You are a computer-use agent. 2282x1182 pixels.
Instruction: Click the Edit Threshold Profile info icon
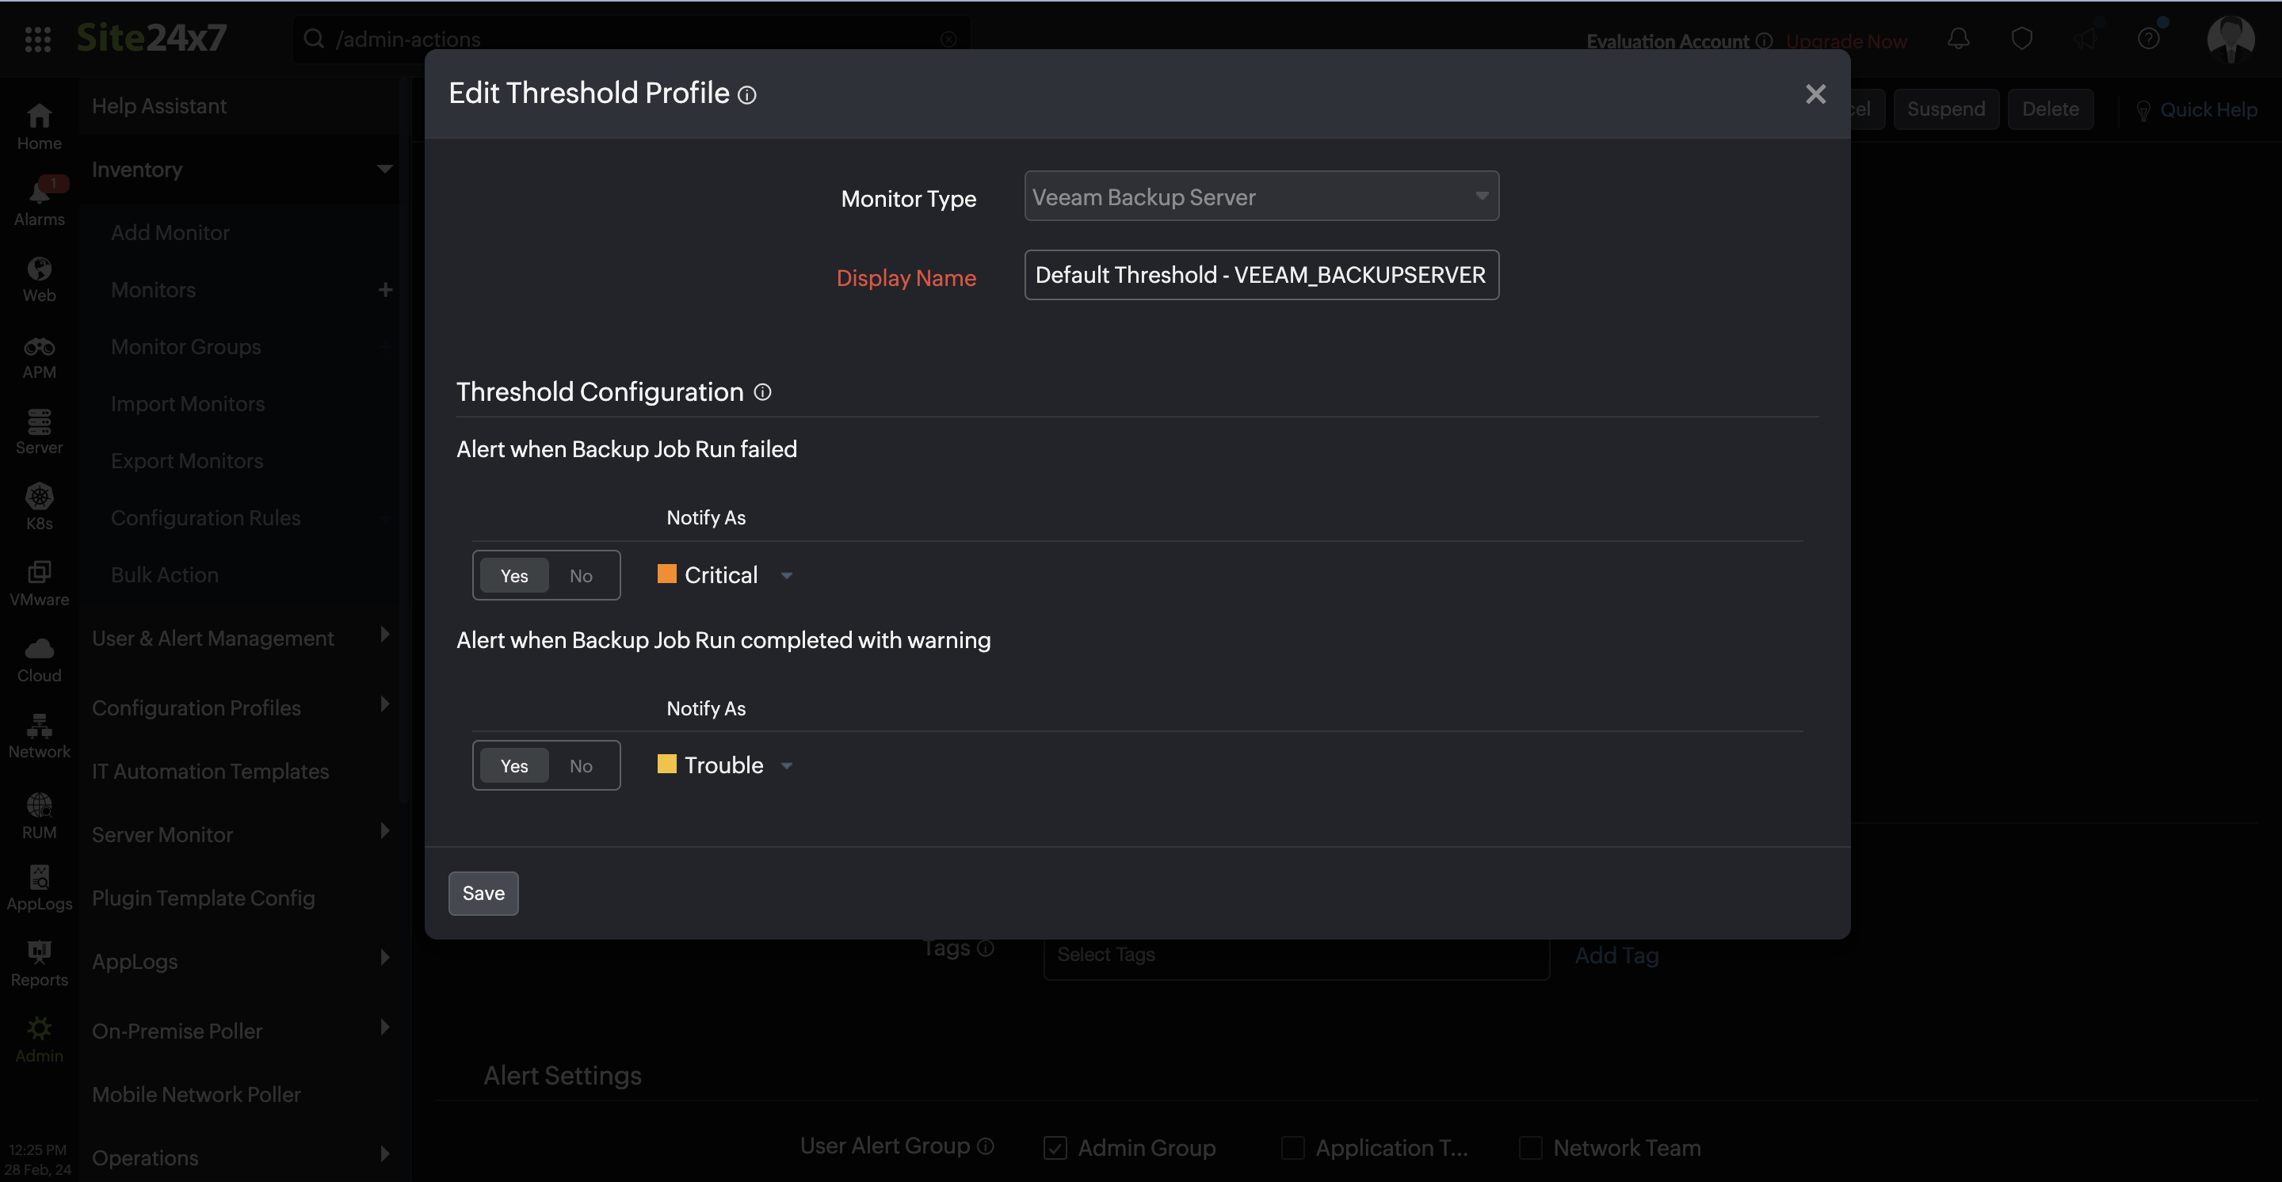click(x=746, y=95)
